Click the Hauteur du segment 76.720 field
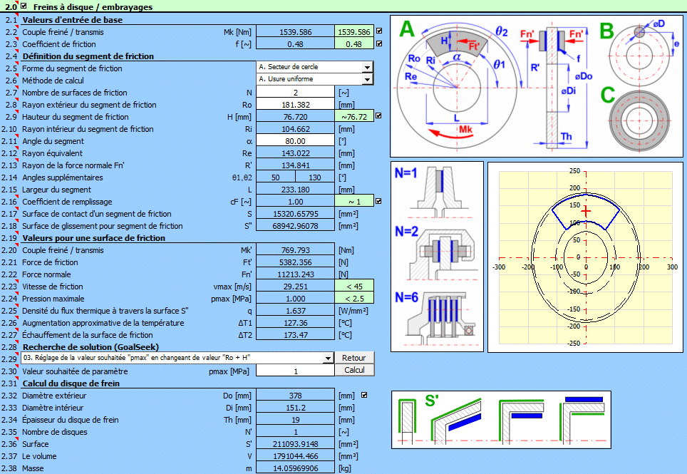Image resolution: width=687 pixels, height=474 pixels. coord(295,117)
